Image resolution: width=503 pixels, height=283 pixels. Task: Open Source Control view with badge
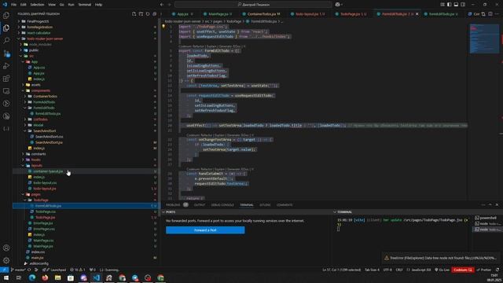tap(6, 53)
